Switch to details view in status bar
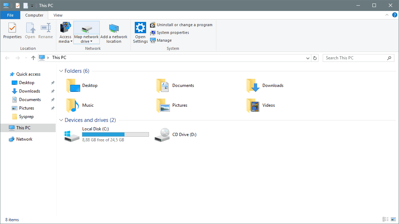399x224 pixels. pos(385,219)
